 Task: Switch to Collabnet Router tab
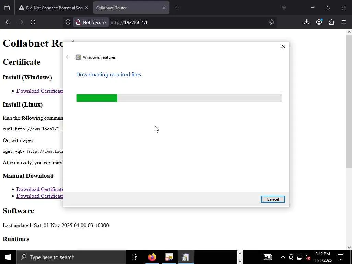(131, 8)
